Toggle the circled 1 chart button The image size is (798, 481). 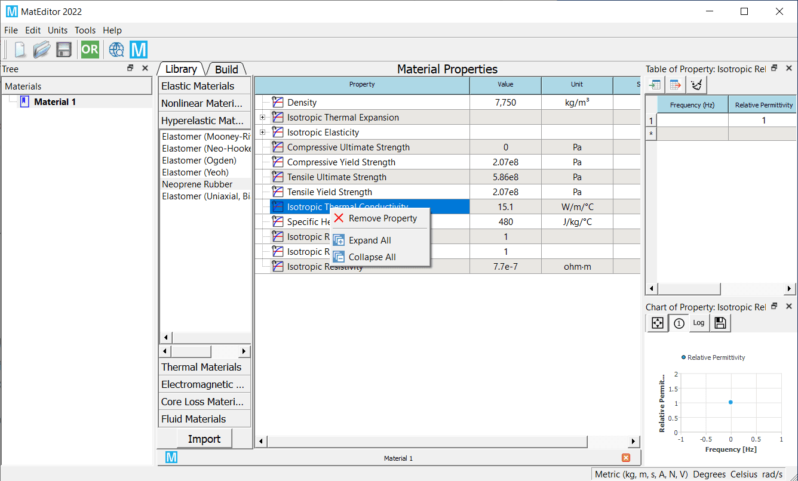[x=679, y=323]
